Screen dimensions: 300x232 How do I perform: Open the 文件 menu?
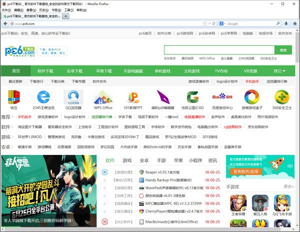(x=6, y=10)
